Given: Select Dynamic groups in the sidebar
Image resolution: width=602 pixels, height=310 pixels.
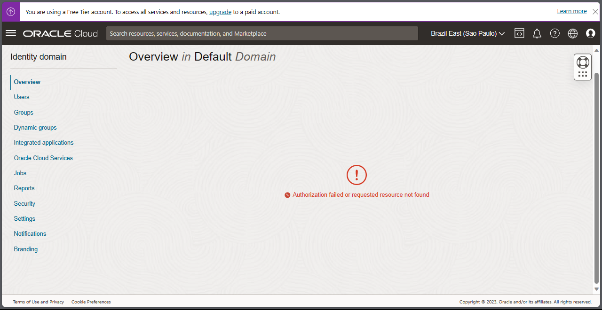Looking at the screenshot, I should pyautogui.click(x=35, y=127).
